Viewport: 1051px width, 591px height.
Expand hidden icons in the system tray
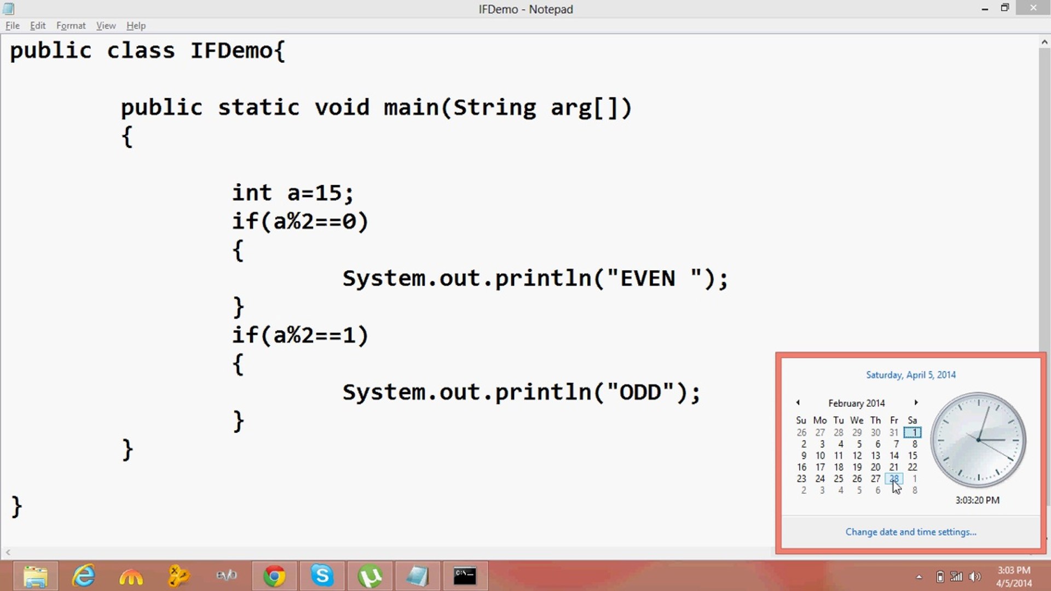click(919, 576)
